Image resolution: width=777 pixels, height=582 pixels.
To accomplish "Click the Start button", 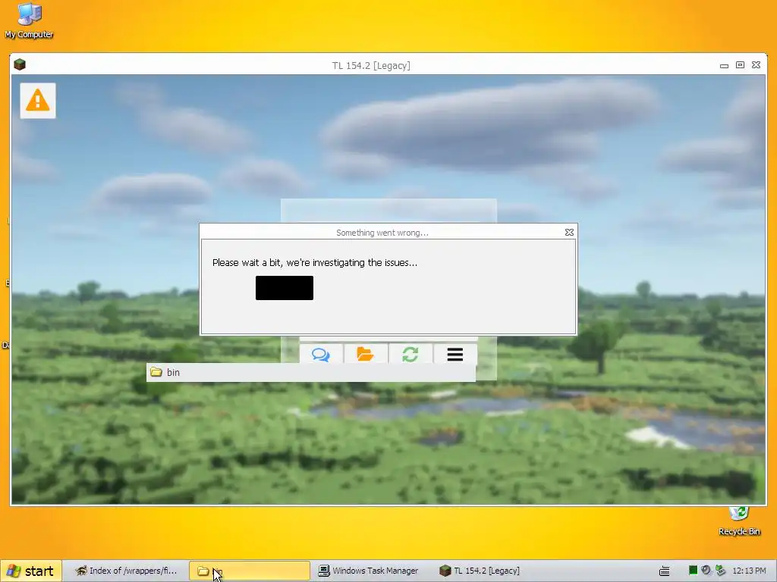I will point(30,571).
